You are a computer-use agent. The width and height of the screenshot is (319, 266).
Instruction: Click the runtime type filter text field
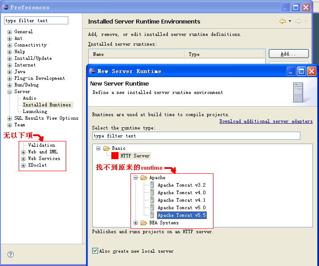(196, 136)
